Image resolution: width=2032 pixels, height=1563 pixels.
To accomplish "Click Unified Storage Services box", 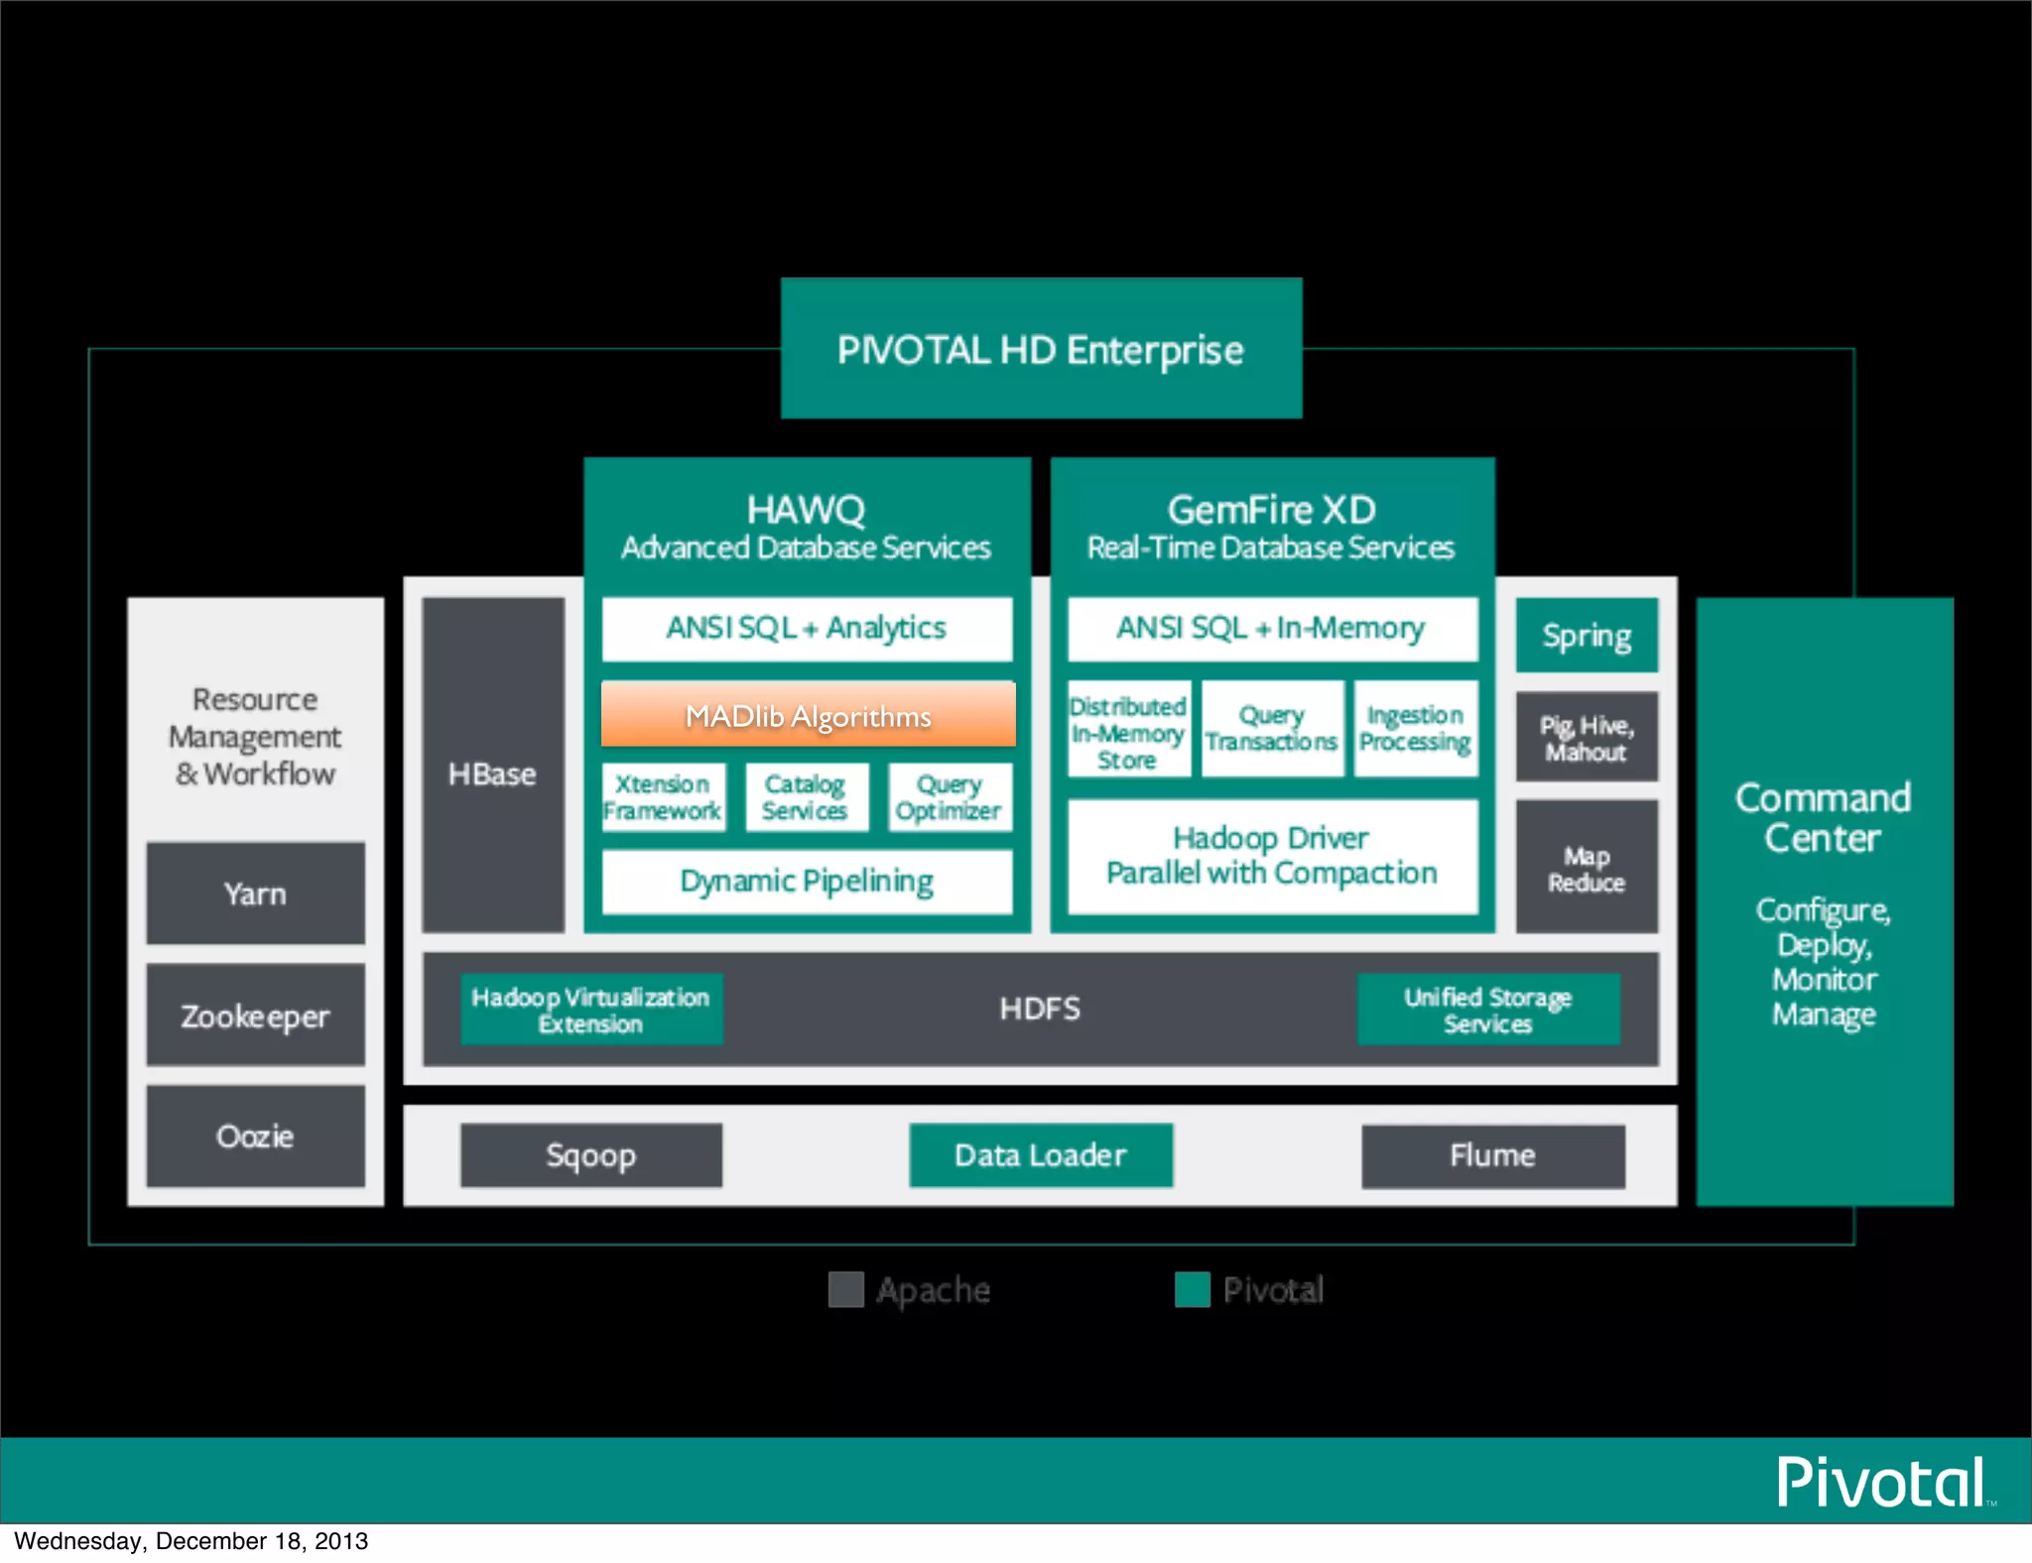I will (1487, 1010).
